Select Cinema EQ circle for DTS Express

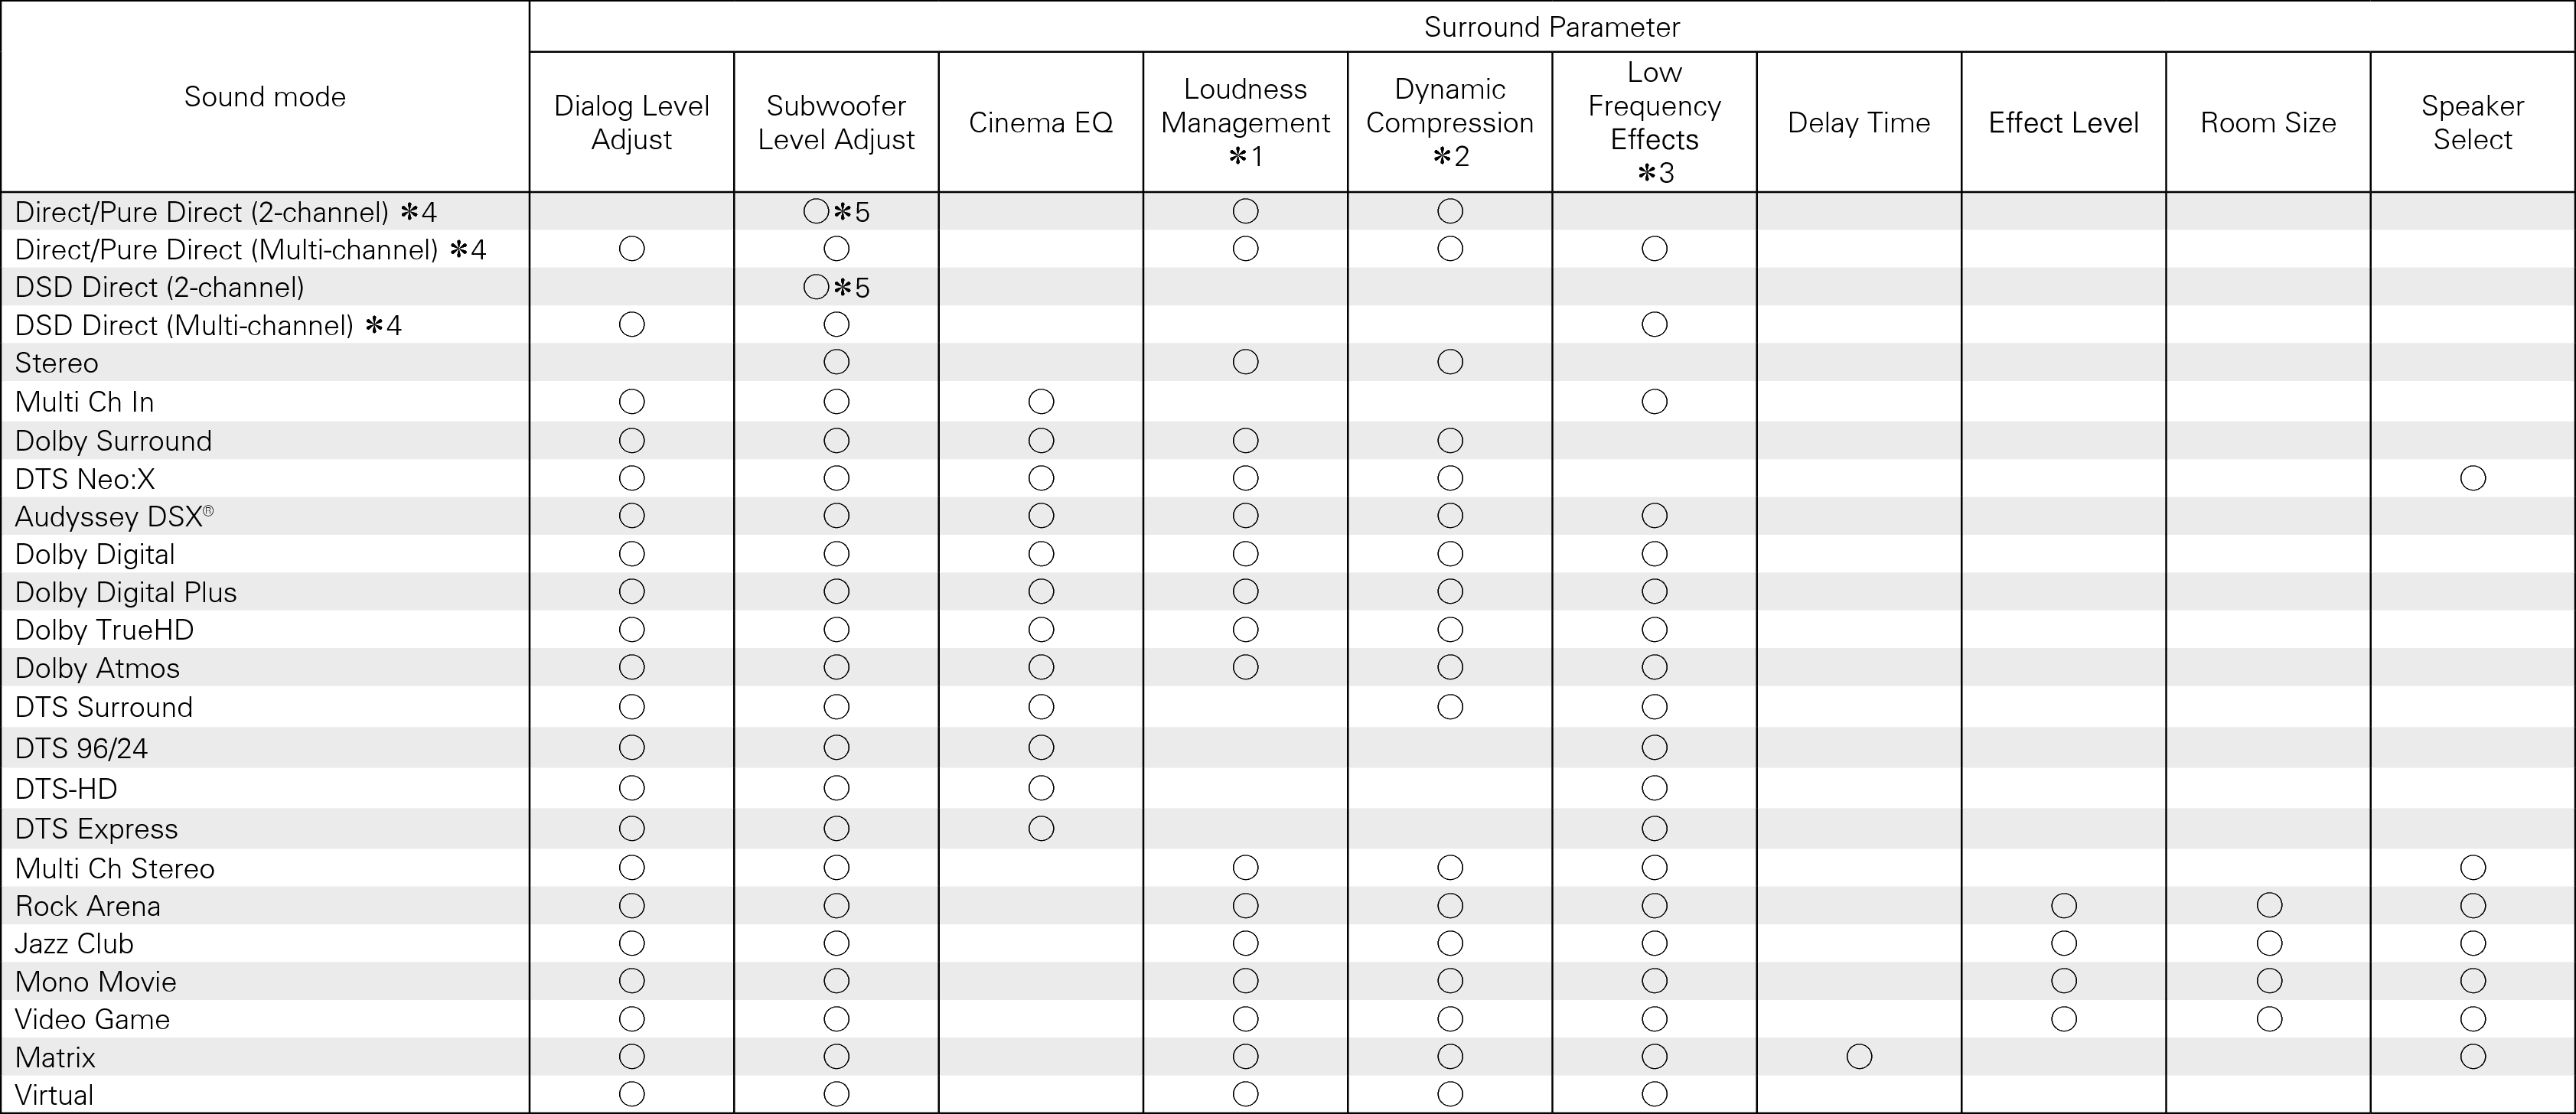[x=1041, y=829]
